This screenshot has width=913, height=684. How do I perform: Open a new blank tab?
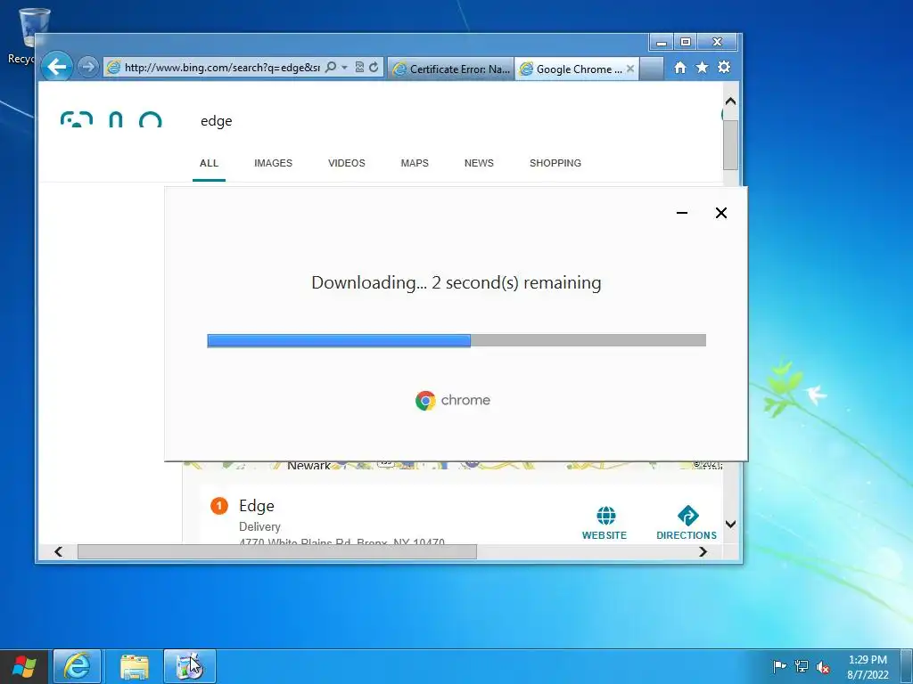click(x=652, y=69)
